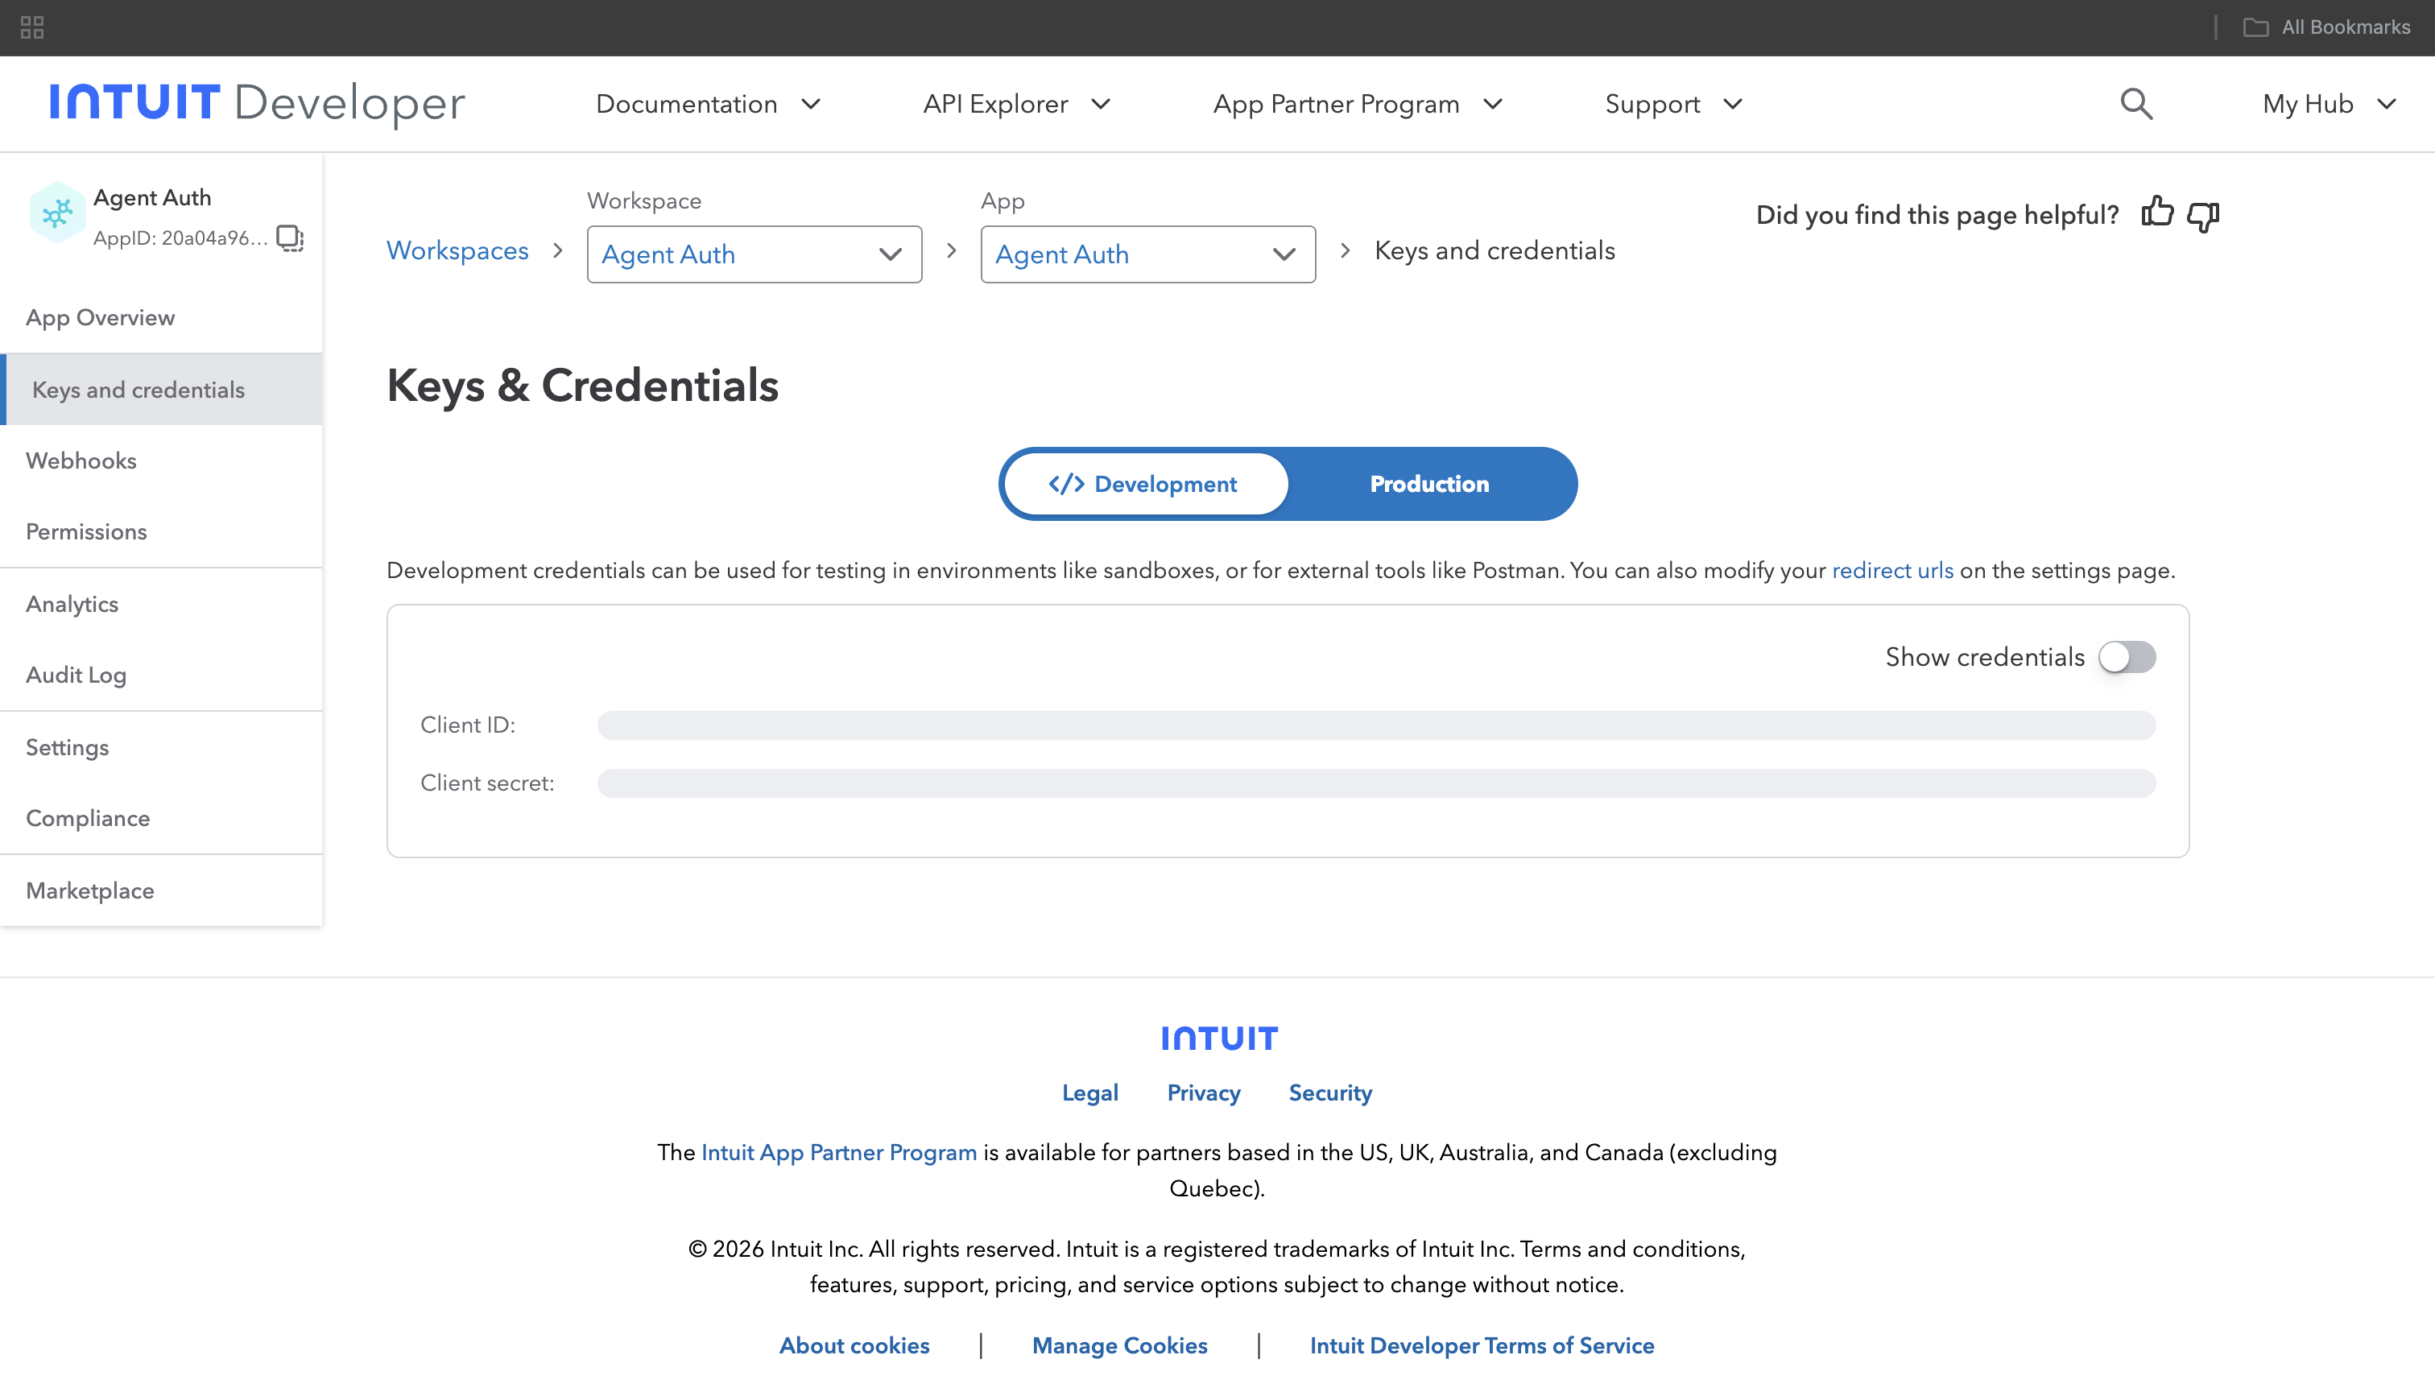Click the hidden Client ID field
The height and width of the screenshot is (1388, 2435).
point(1377,725)
